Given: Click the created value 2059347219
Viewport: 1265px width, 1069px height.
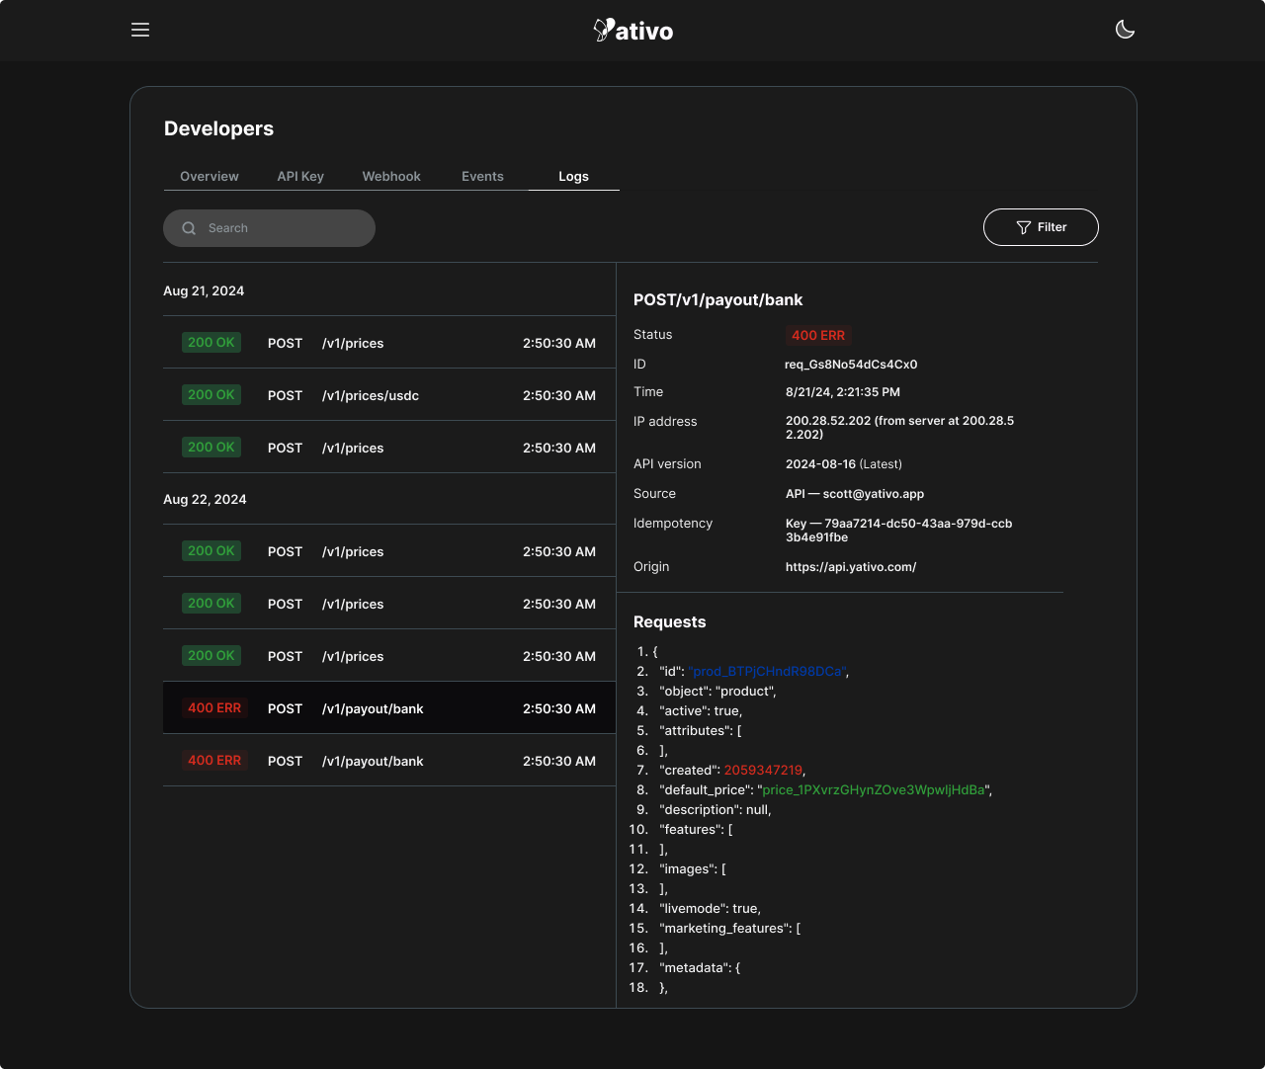Looking at the screenshot, I should [763, 770].
